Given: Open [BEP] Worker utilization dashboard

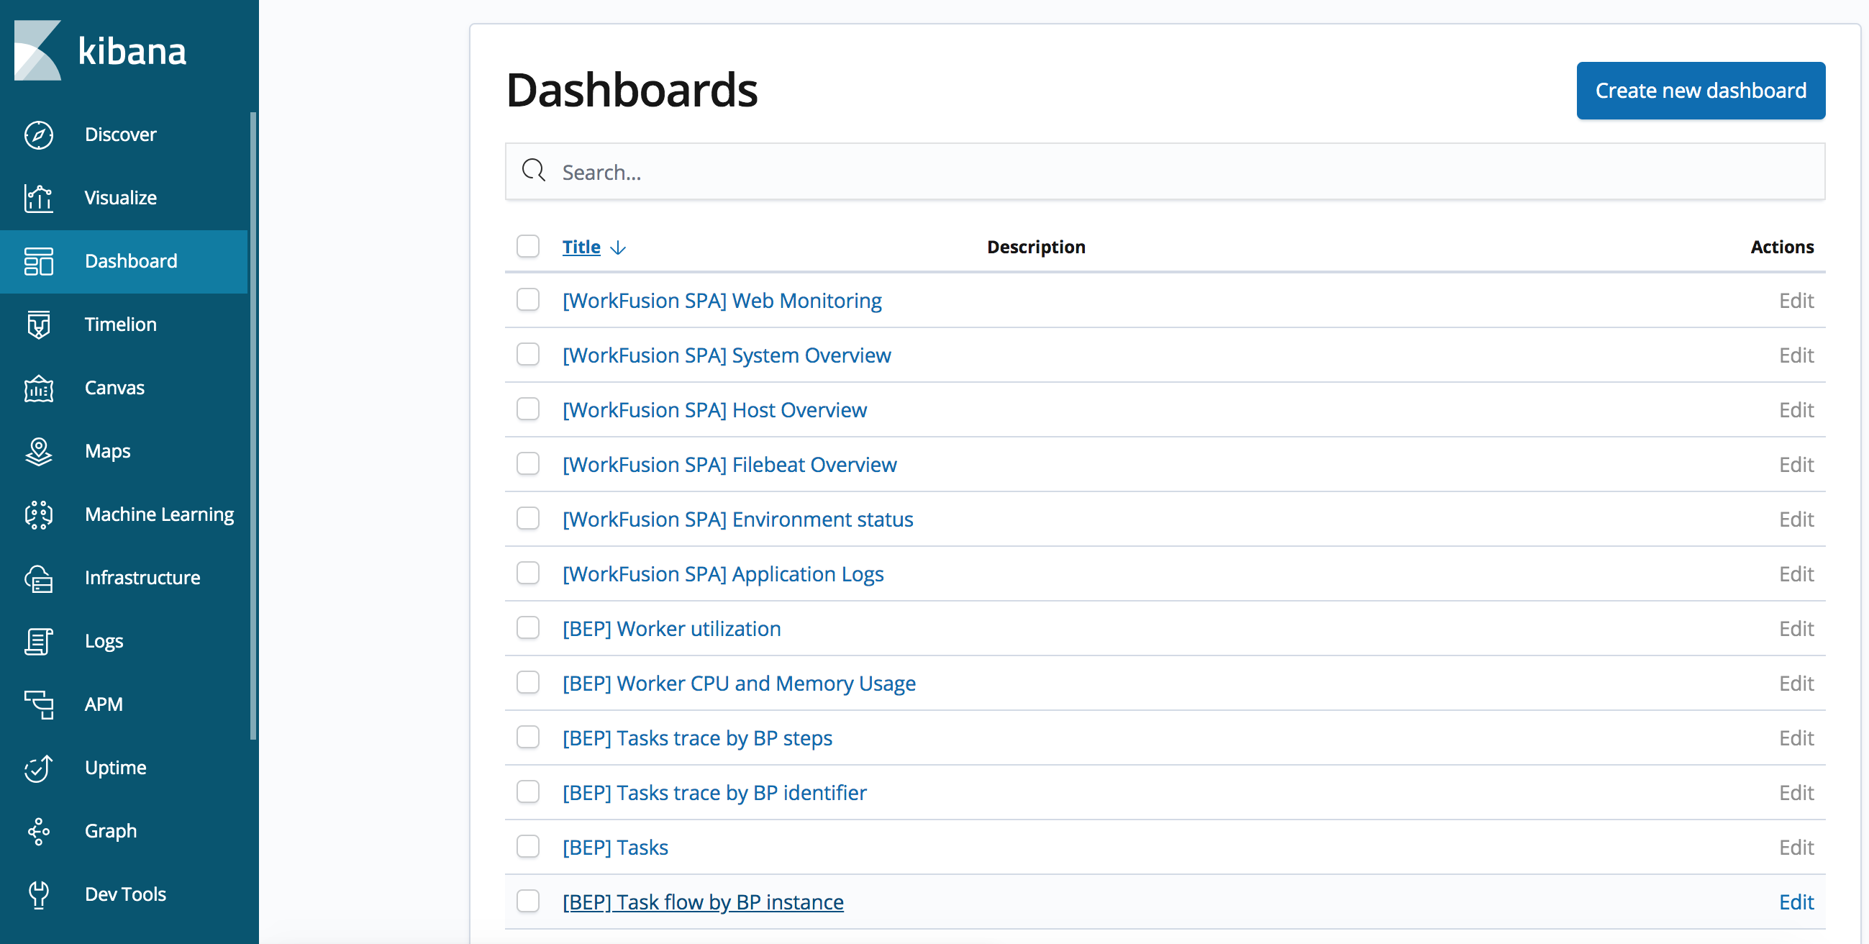Looking at the screenshot, I should click(x=672, y=629).
